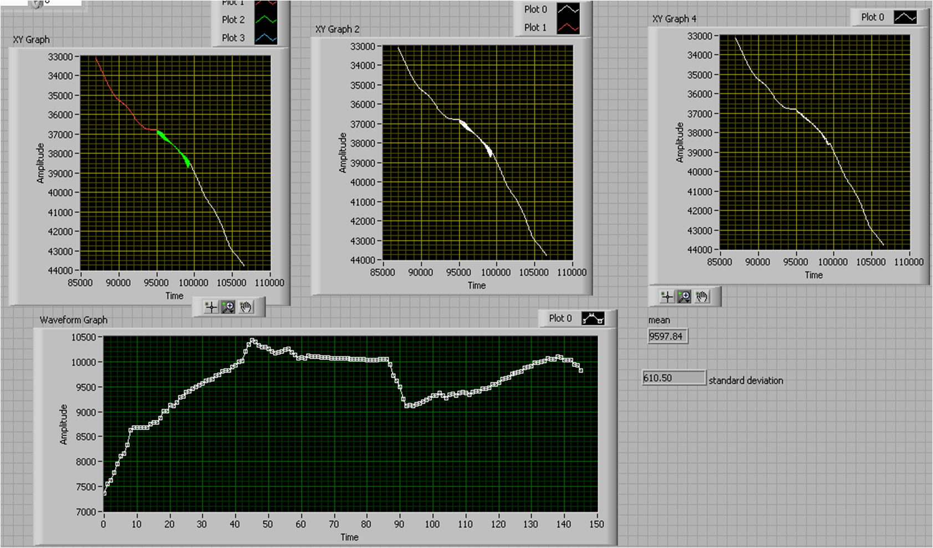This screenshot has width=933, height=548.
Task: Click the 10500 maximum scale value on Waveform Graph
Action: 84,337
